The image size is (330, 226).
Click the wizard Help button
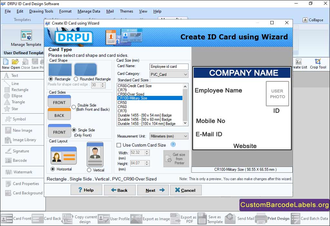(86, 190)
